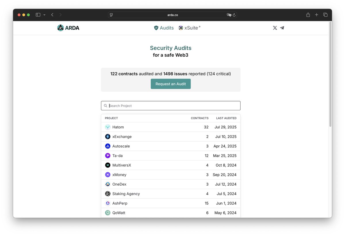Image resolution: width=345 pixels, height=235 pixels.
Task: Show tab overview icon
Action: [325, 15]
